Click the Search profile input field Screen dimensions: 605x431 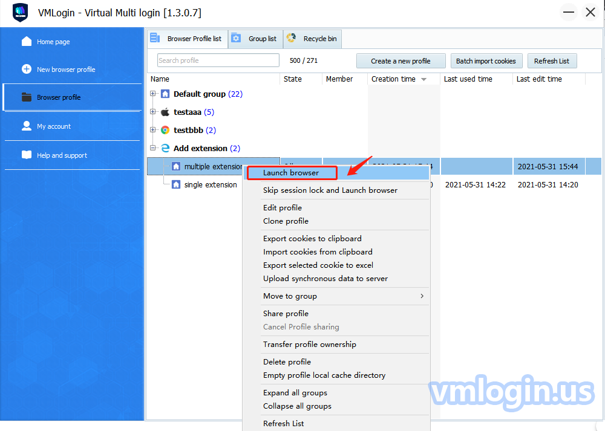(x=218, y=60)
